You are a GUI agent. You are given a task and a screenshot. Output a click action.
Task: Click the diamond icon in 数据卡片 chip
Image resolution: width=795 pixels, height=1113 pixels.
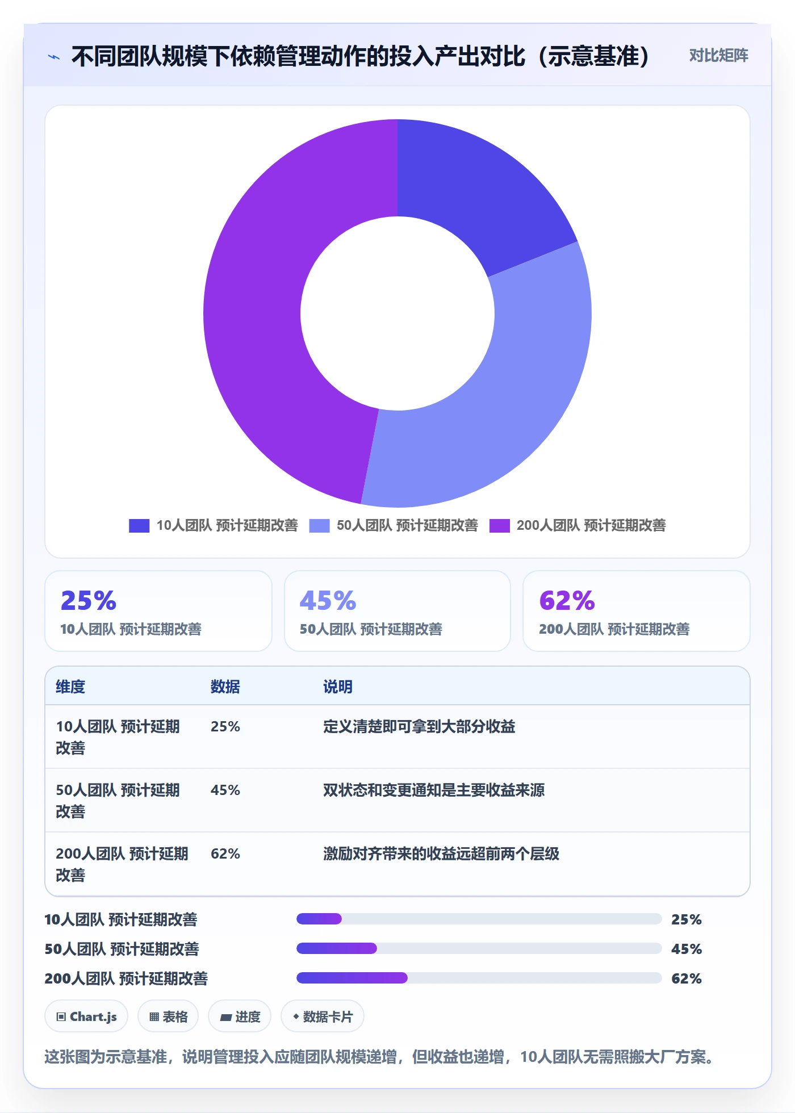pyautogui.click(x=296, y=1016)
